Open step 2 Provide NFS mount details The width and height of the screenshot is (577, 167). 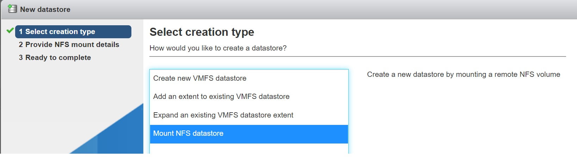69,45
